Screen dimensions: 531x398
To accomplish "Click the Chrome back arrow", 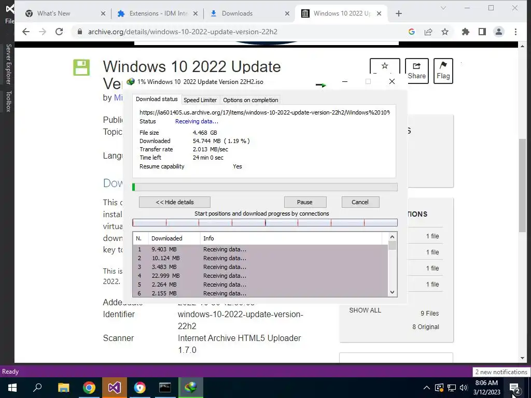I will tap(26, 32).
